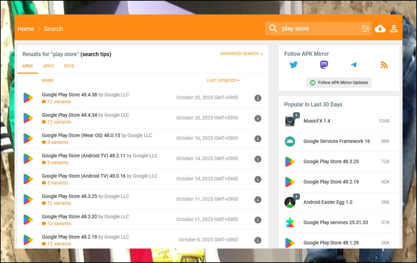Show info for Google Play Store 48.4.38

[x=258, y=98]
